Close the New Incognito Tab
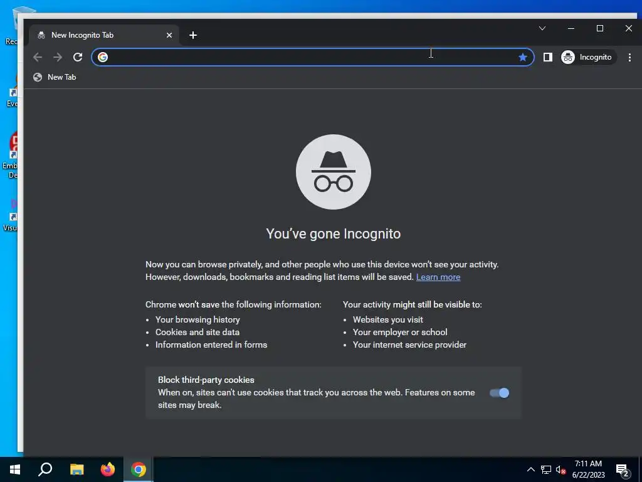This screenshot has height=482, width=642. click(x=169, y=35)
